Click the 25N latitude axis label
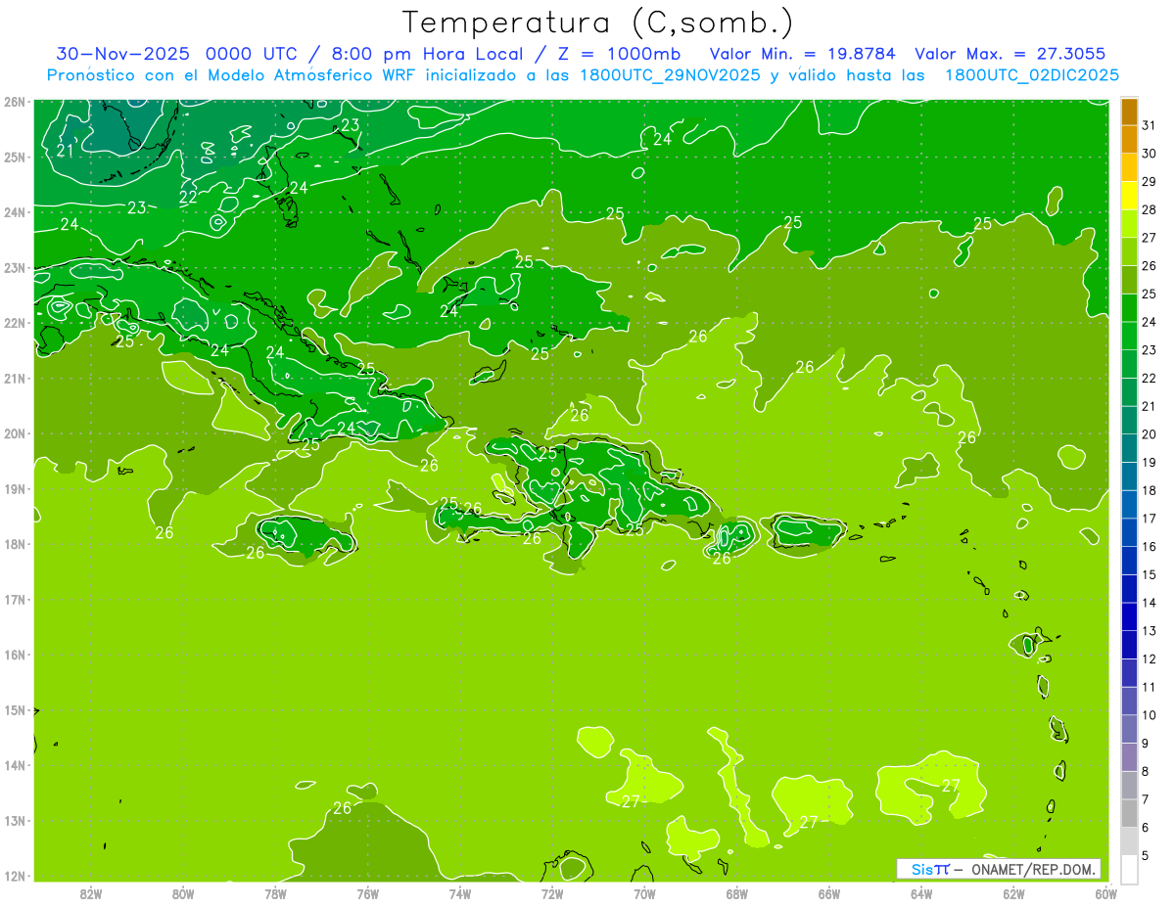Screen dimensions: 1175x907 [x=15, y=157]
